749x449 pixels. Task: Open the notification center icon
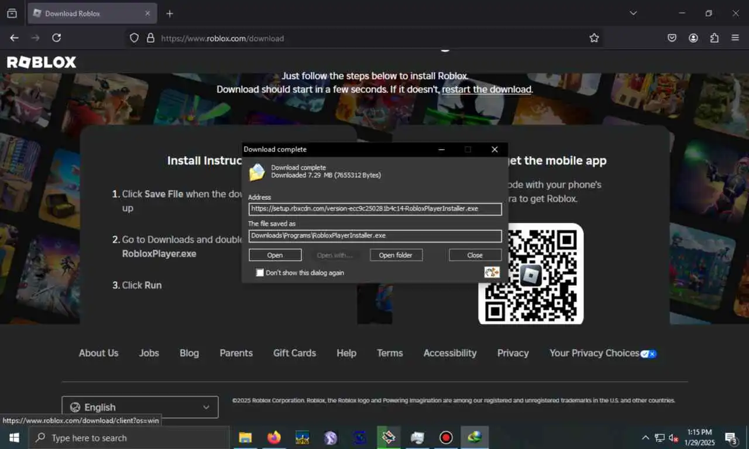pos(731,438)
